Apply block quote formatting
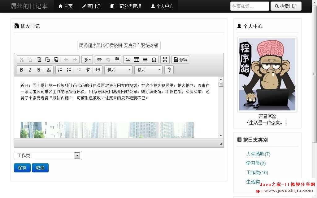317x198 pixels. coord(98,70)
